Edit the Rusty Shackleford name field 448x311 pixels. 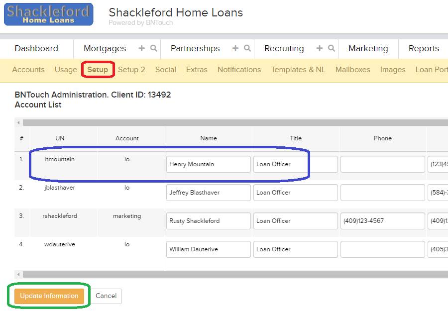tap(209, 221)
